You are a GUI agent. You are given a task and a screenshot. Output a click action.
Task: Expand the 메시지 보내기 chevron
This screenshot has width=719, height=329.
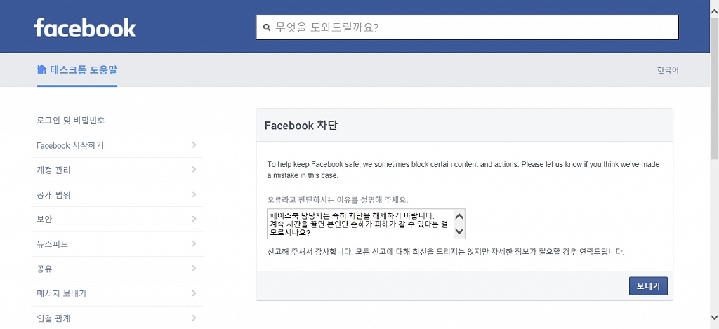194,293
